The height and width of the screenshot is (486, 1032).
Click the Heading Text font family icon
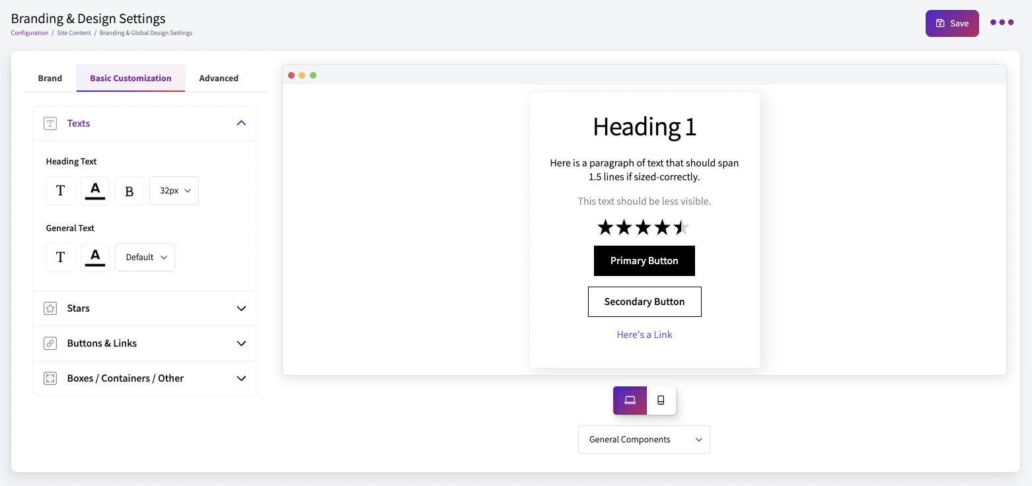(x=61, y=191)
